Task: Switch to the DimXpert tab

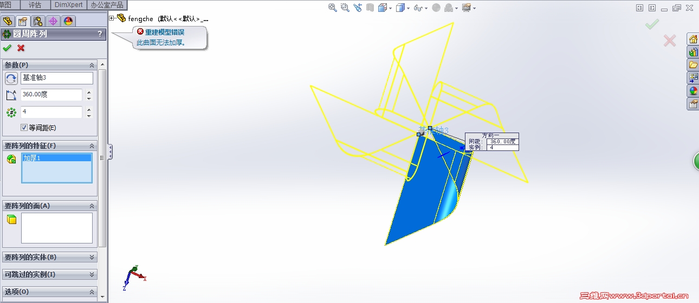Action: click(68, 5)
